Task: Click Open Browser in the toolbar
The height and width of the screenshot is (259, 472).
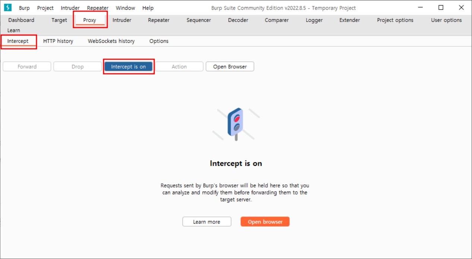Action: (230, 67)
